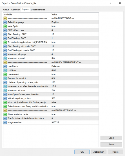
Task: Click the Load button
Action: [111, 138]
